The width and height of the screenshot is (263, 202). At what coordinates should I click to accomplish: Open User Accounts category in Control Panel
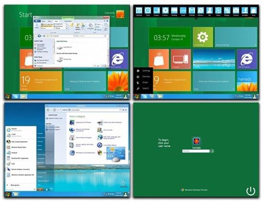click(x=105, y=130)
